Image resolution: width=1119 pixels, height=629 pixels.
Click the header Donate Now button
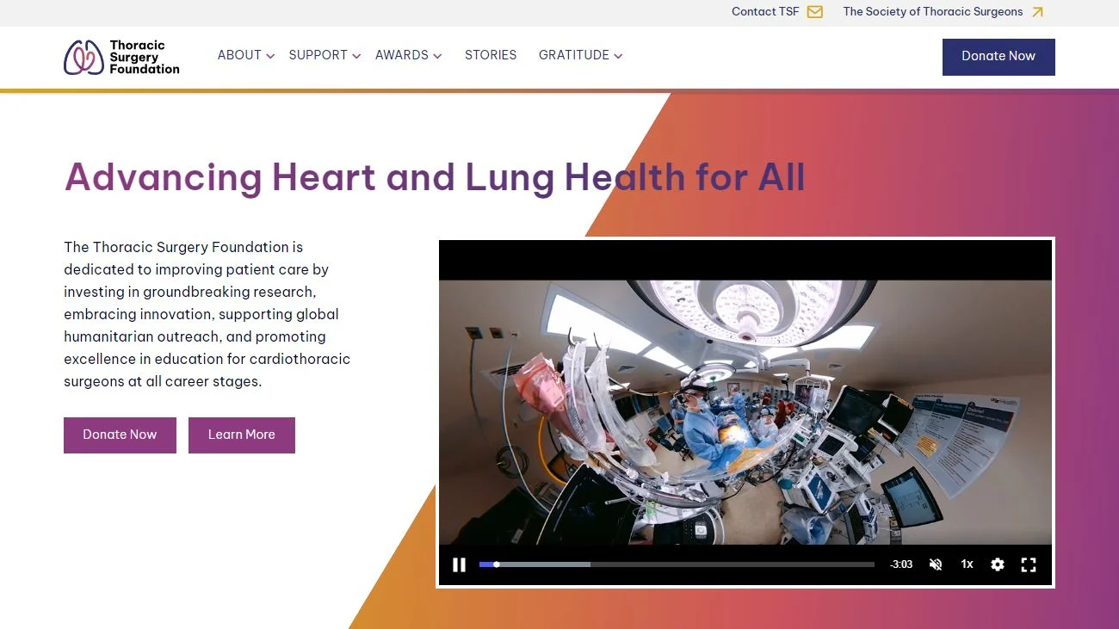[x=998, y=57]
